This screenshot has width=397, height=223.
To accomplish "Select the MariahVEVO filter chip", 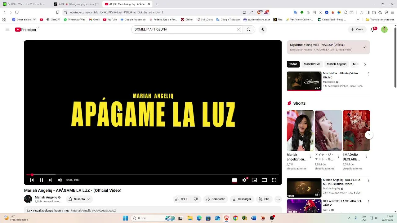I will point(312,64).
